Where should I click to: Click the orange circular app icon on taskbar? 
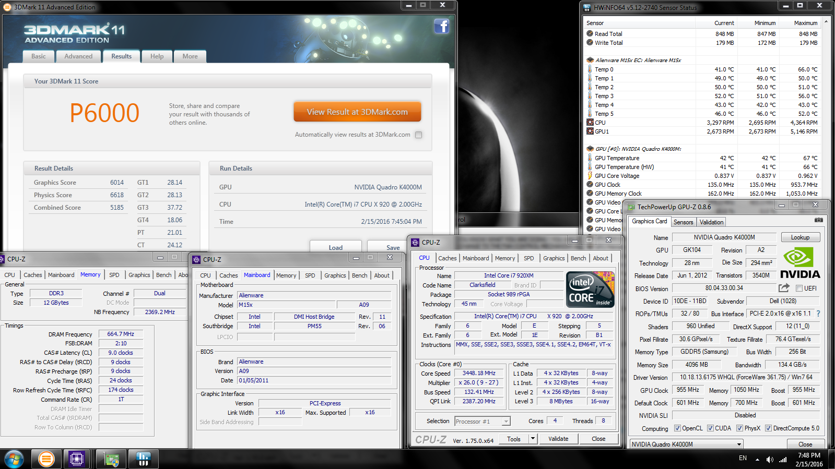click(x=46, y=459)
